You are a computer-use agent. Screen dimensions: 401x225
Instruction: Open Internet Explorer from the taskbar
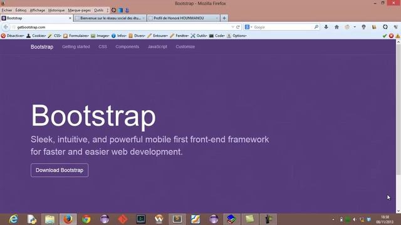pyautogui.click(x=13, y=219)
